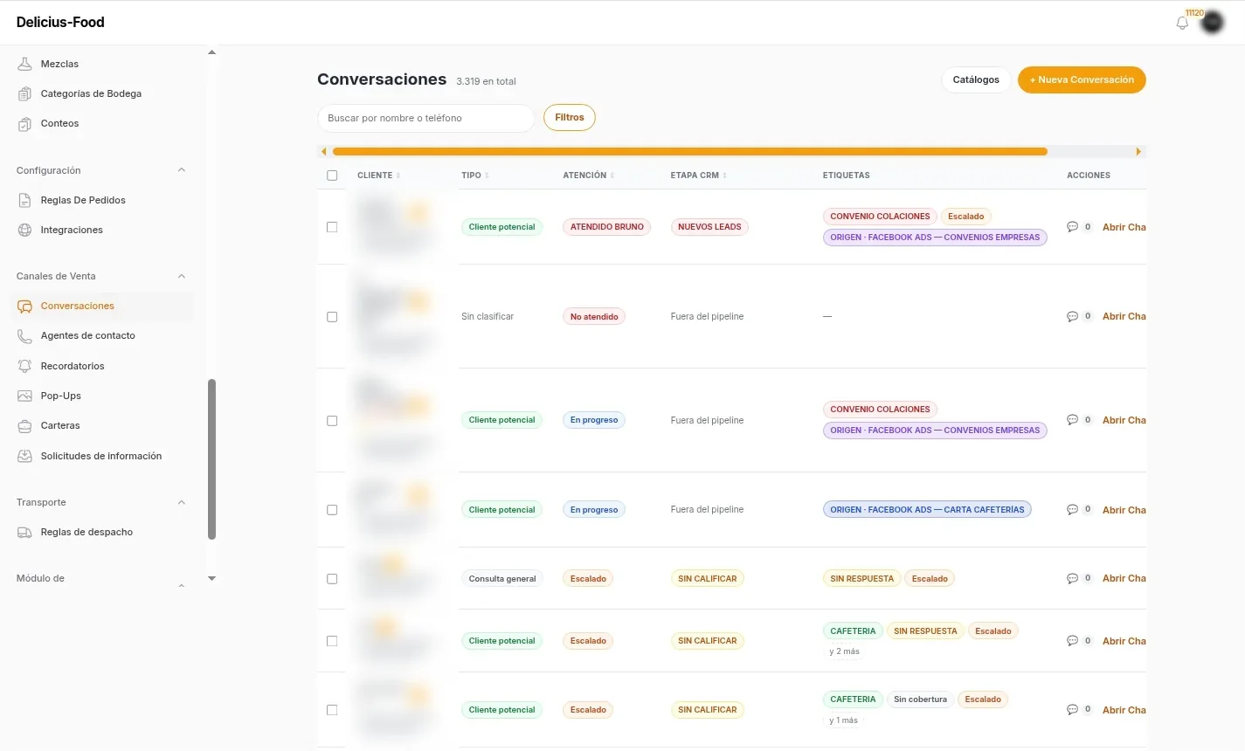Click the comment icon in No atendido row
Image resolution: width=1245 pixels, height=751 pixels.
pyautogui.click(x=1072, y=316)
